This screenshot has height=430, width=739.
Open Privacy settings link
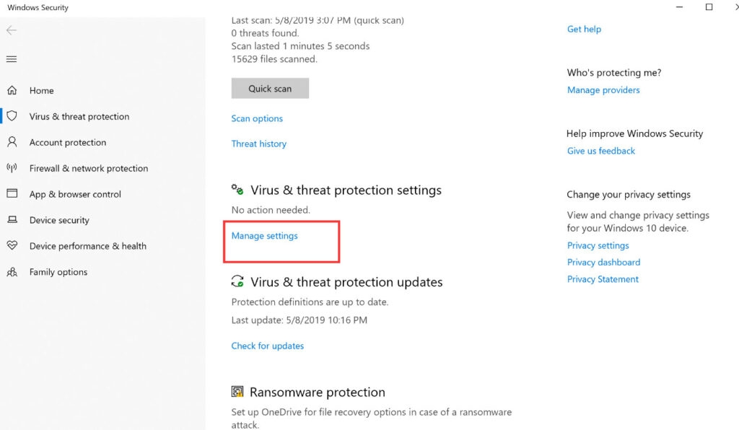[598, 245]
